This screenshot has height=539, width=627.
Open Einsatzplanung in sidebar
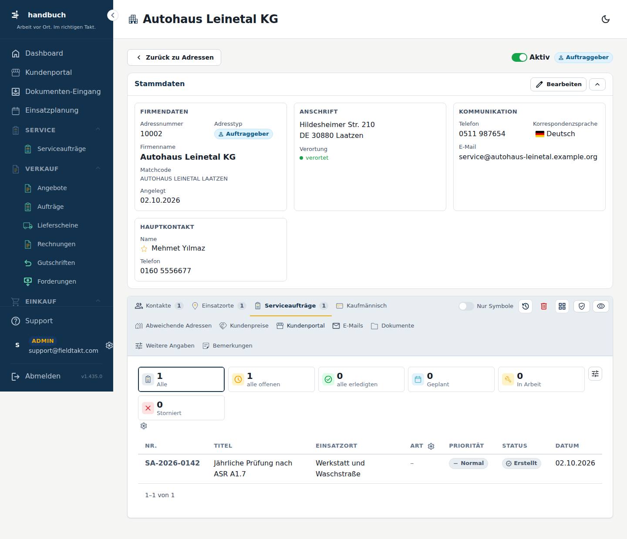pos(57,110)
